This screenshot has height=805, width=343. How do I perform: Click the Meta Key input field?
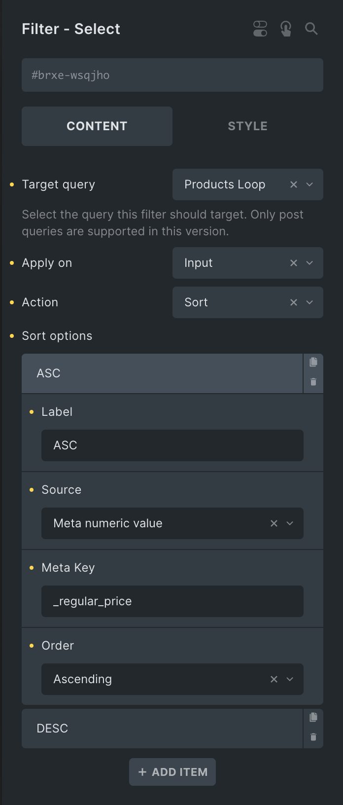coord(172,601)
